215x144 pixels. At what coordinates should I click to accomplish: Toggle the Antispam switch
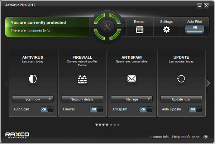click(146, 109)
